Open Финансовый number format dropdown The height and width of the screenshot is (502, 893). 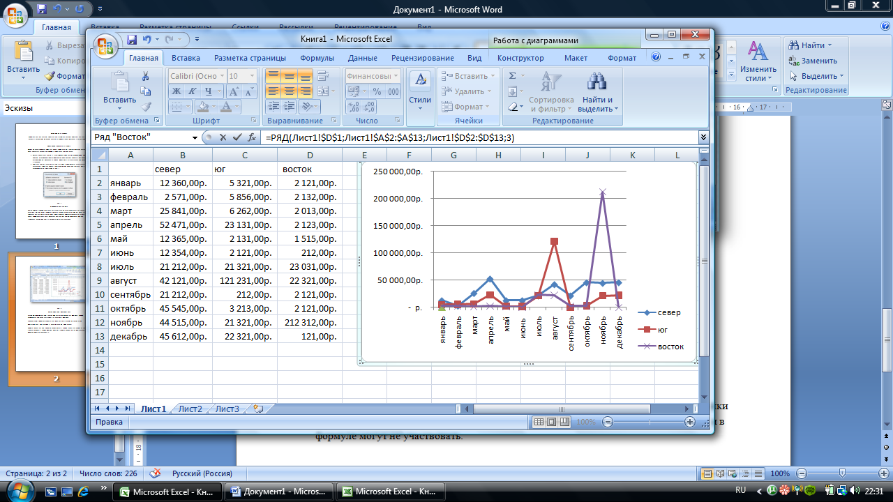pyautogui.click(x=396, y=76)
